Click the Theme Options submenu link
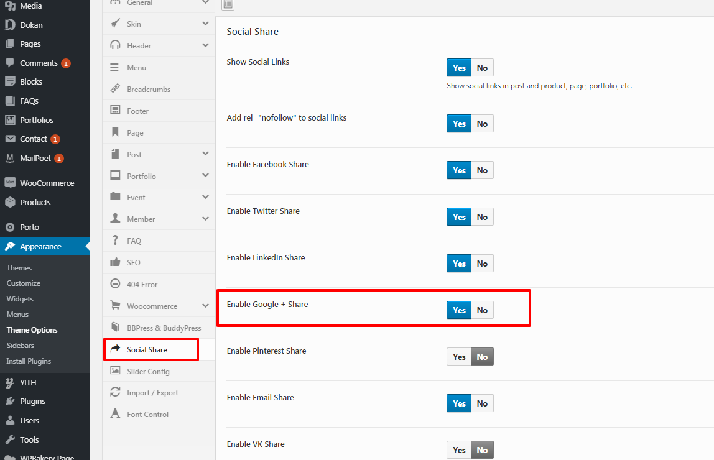The height and width of the screenshot is (460, 714). [32, 330]
